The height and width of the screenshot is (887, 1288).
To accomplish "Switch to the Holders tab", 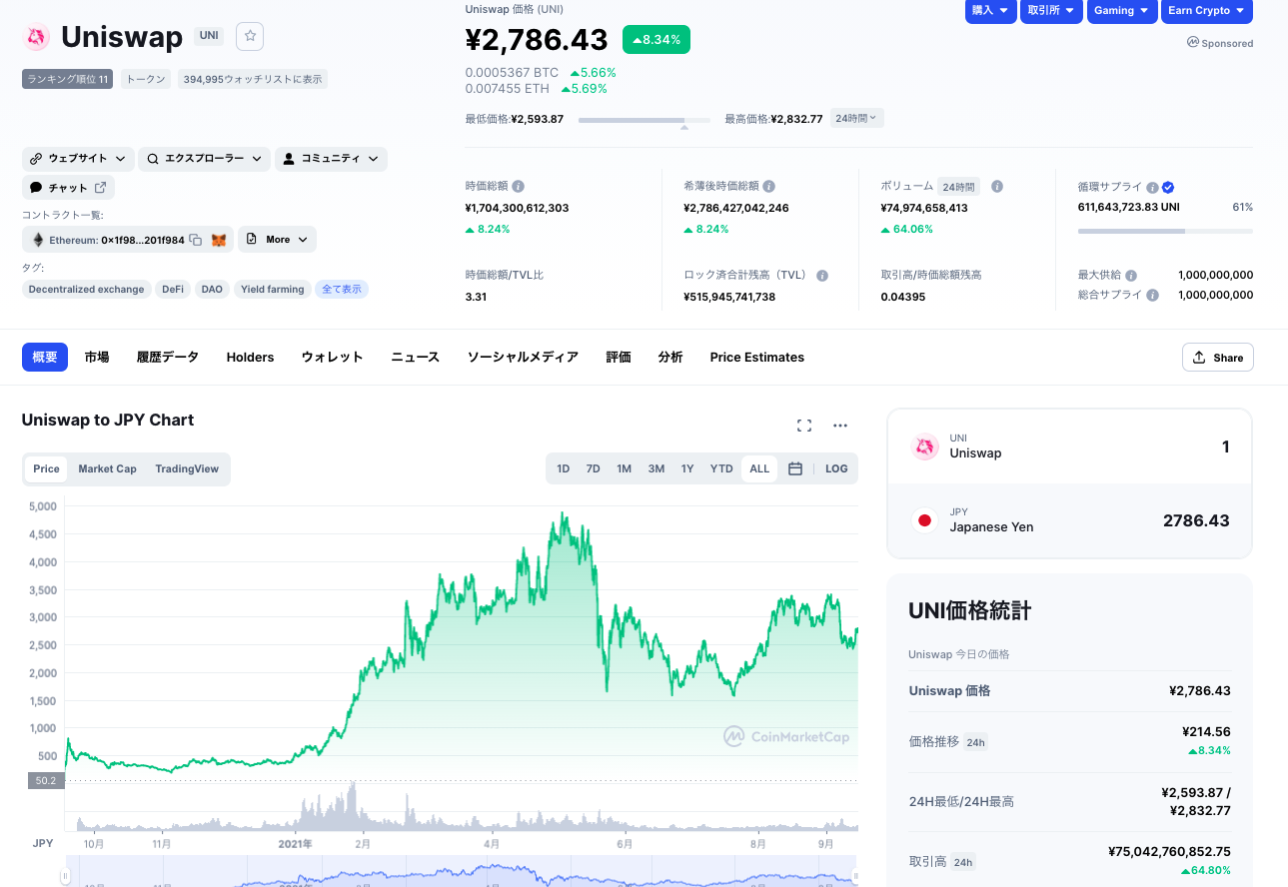I will click(250, 358).
